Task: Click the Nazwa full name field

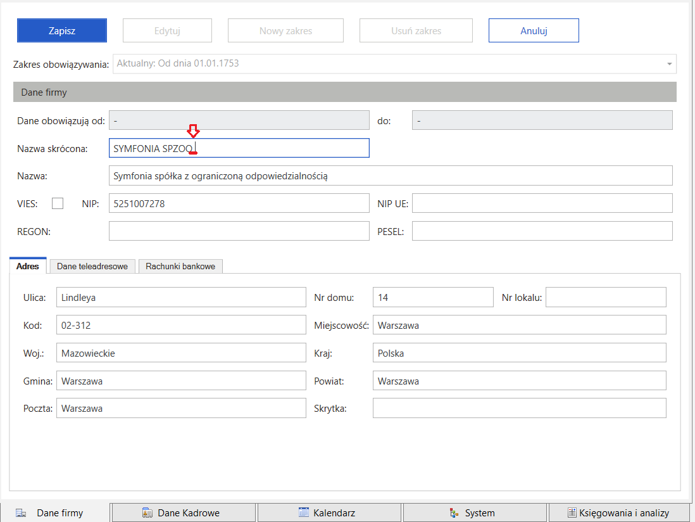Action: [x=391, y=175]
